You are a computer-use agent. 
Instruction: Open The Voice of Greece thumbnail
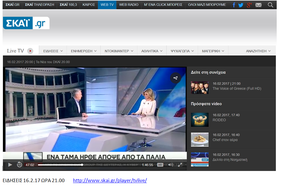(200, 88)
